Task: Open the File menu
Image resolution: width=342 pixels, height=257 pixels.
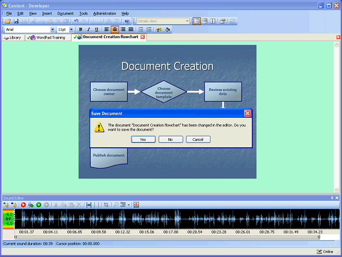Action: tap(9, 13)
